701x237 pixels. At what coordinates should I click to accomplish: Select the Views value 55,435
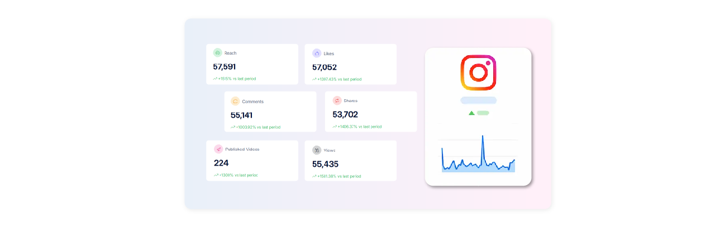(325, 164)
